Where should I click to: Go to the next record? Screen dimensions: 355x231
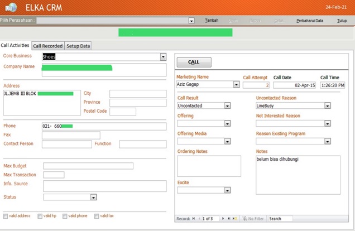point(223,219)
